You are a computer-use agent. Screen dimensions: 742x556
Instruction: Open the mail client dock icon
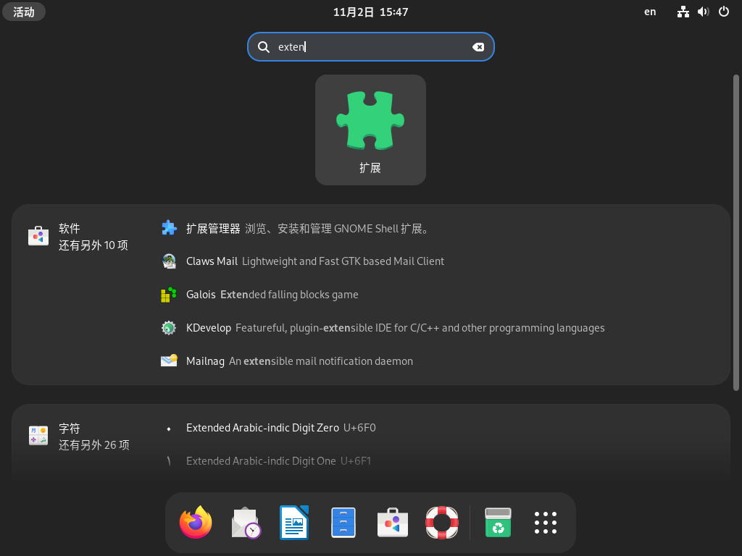245,523
